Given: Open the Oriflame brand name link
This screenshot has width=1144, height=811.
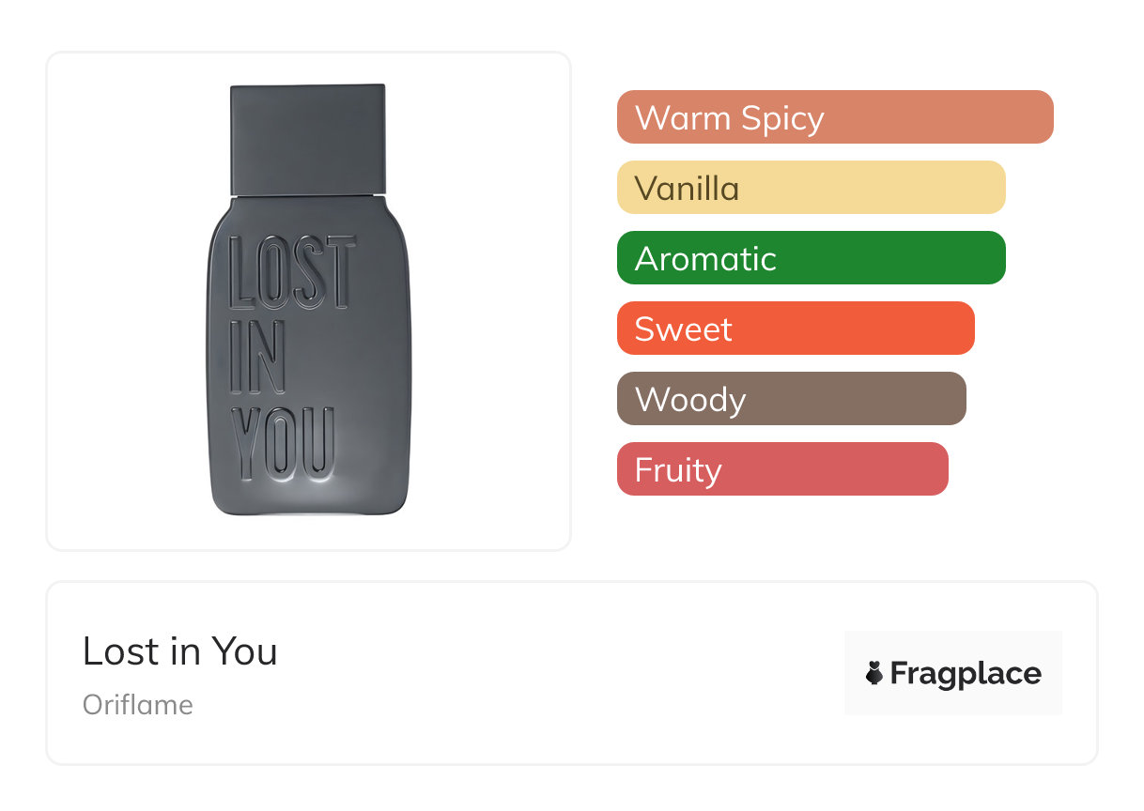Looking at the screenshot, I should click(x=138, y=705).
